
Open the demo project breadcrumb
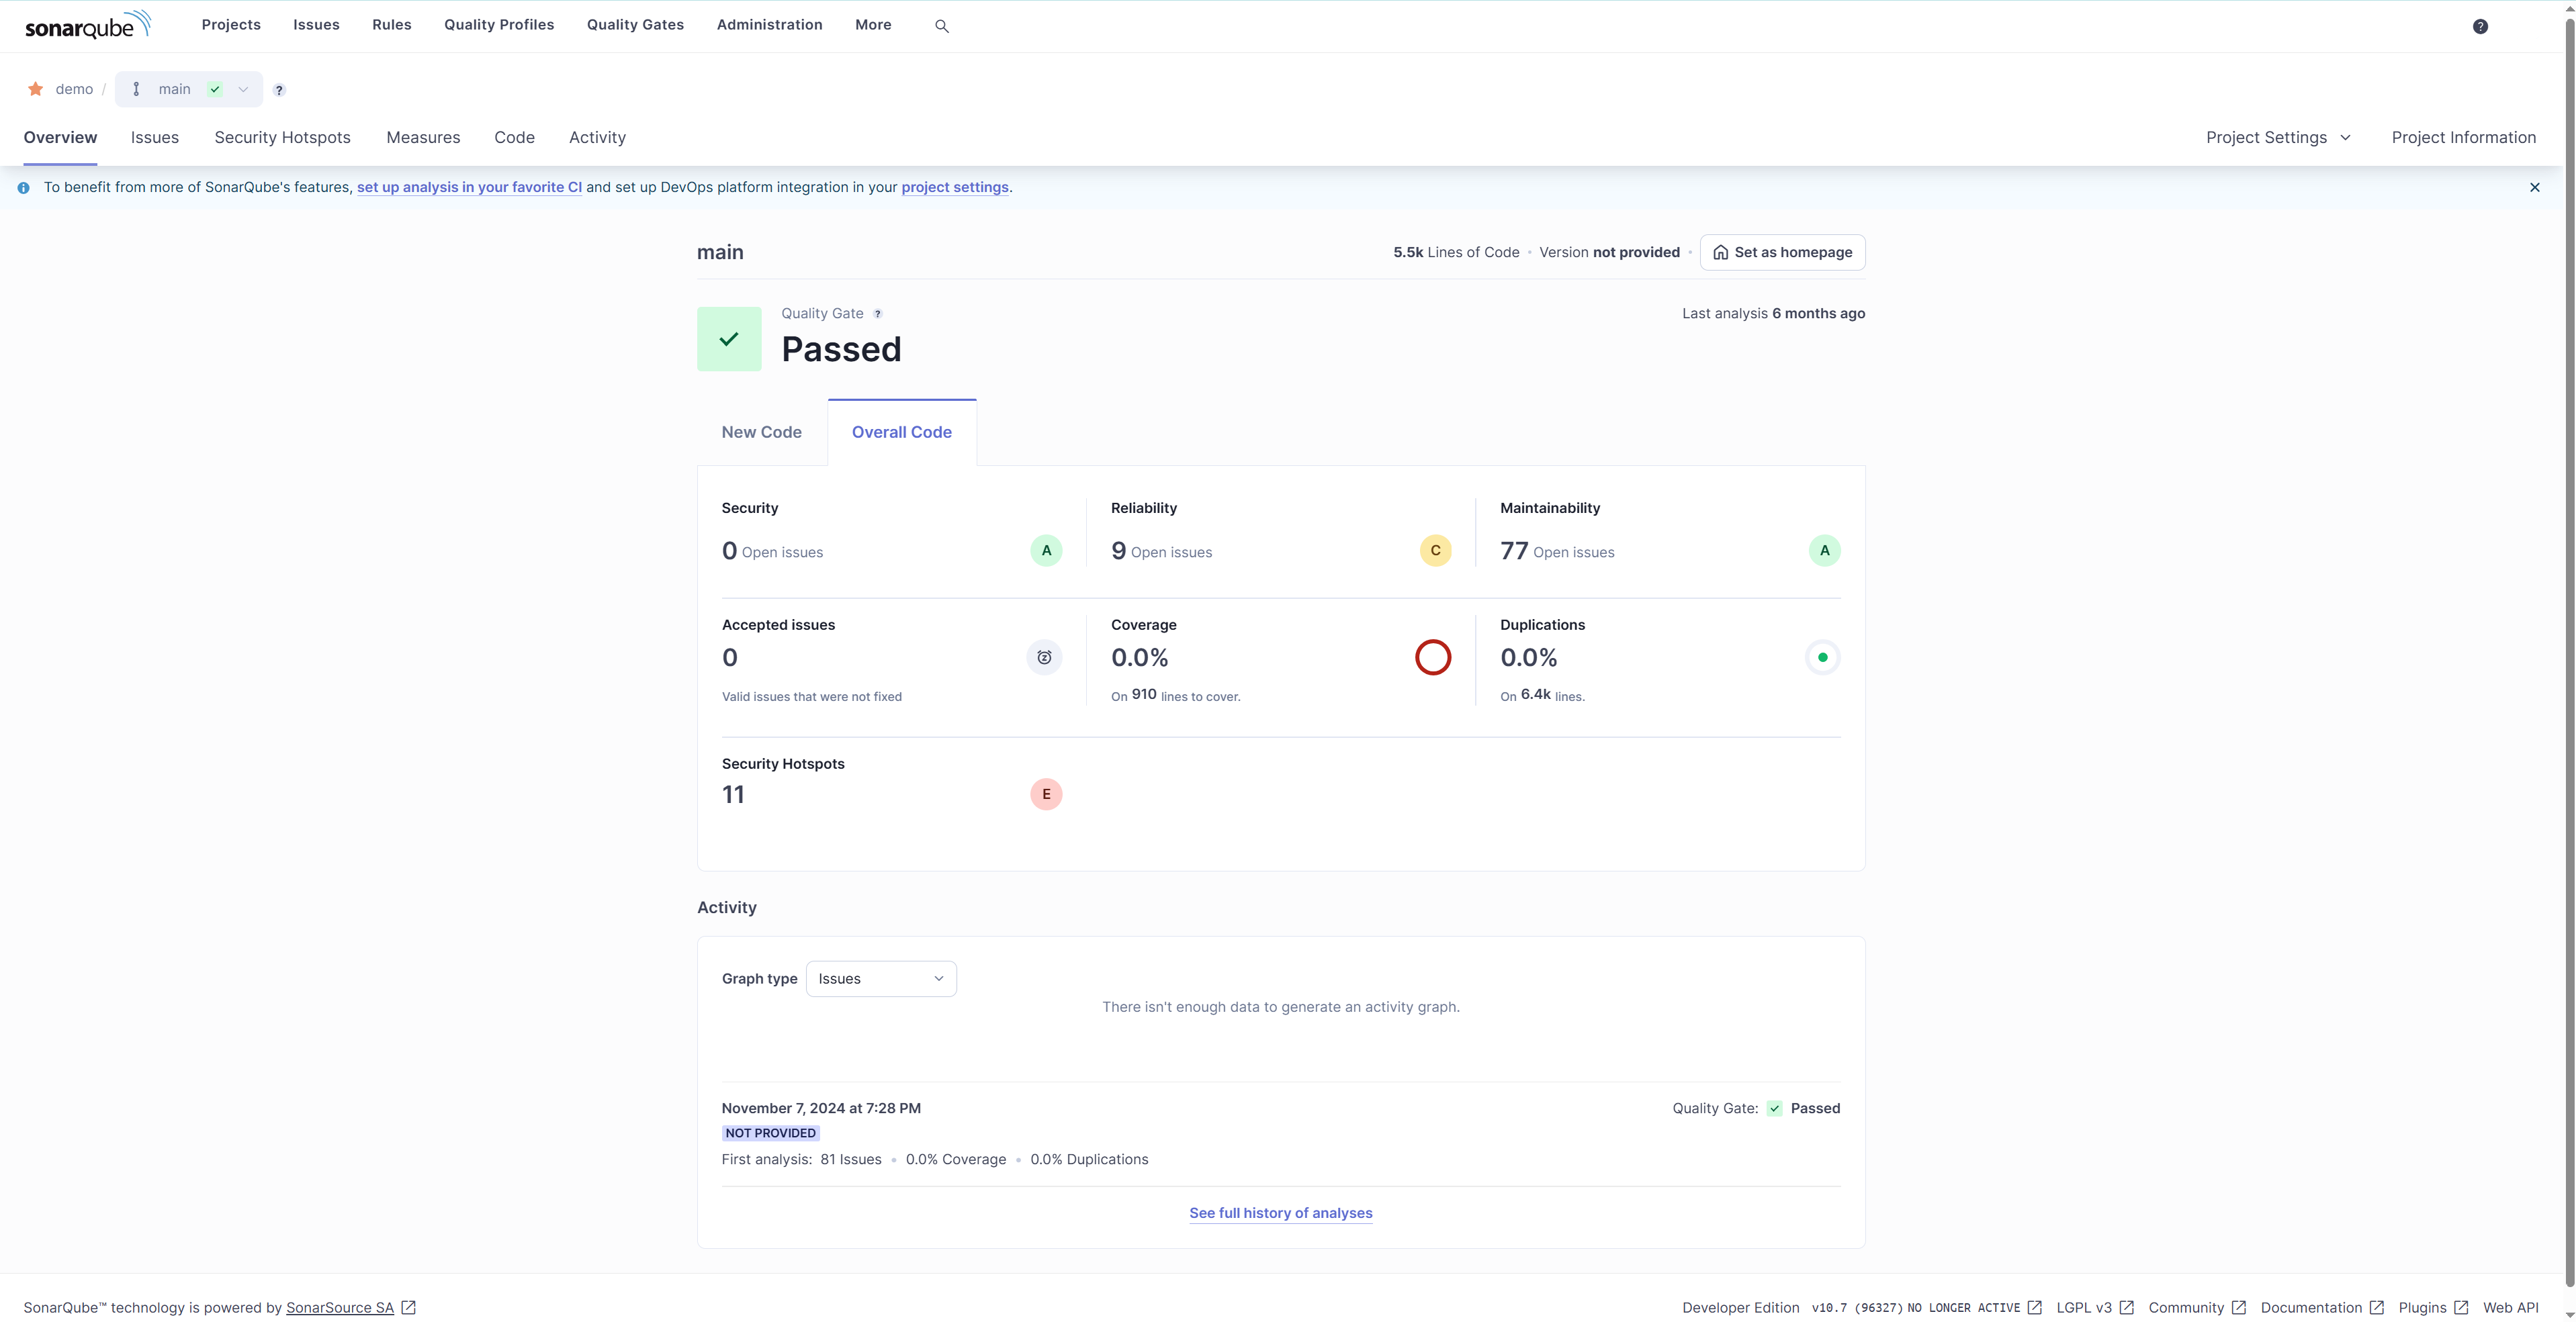tap(74, 89)
